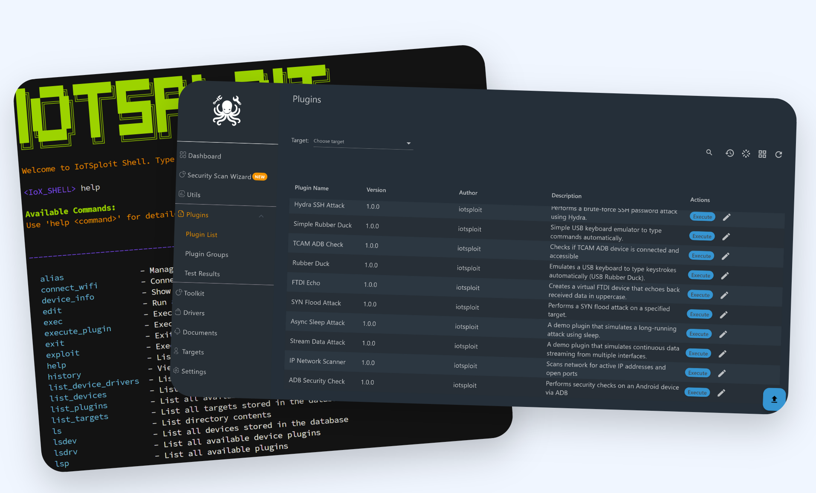This screenshot has width=816, height=493.
Task: Open Utils in the sidebar
Action: [189, 194]
